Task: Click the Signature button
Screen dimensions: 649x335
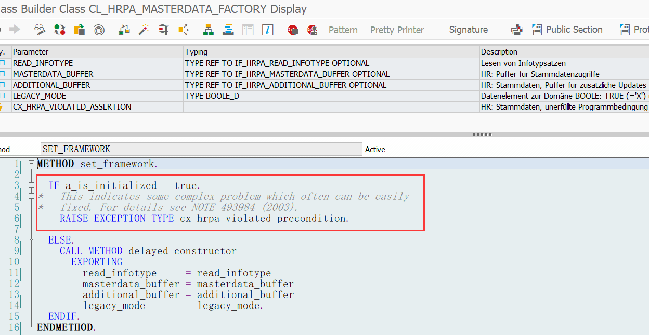Action: coord(469,30)
